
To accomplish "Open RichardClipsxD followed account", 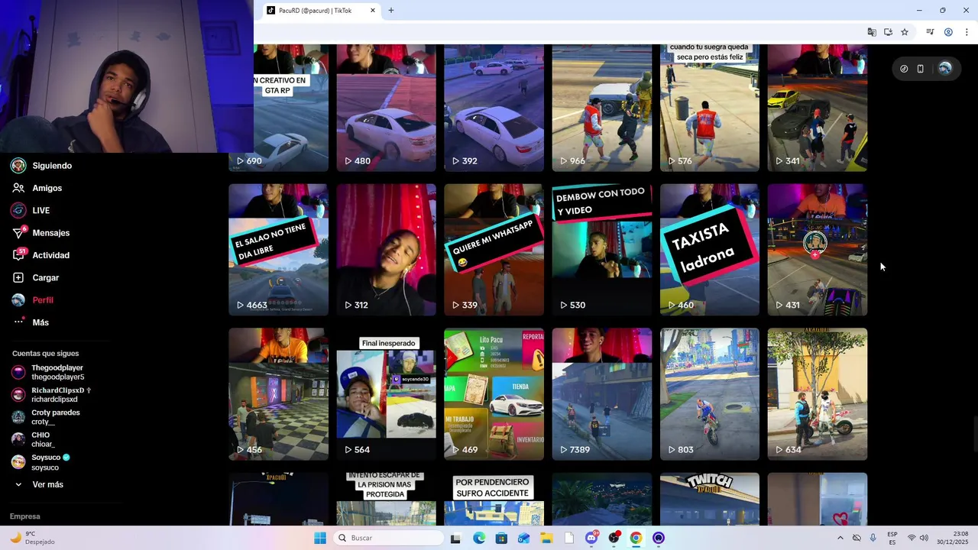I will click(51, 395).
